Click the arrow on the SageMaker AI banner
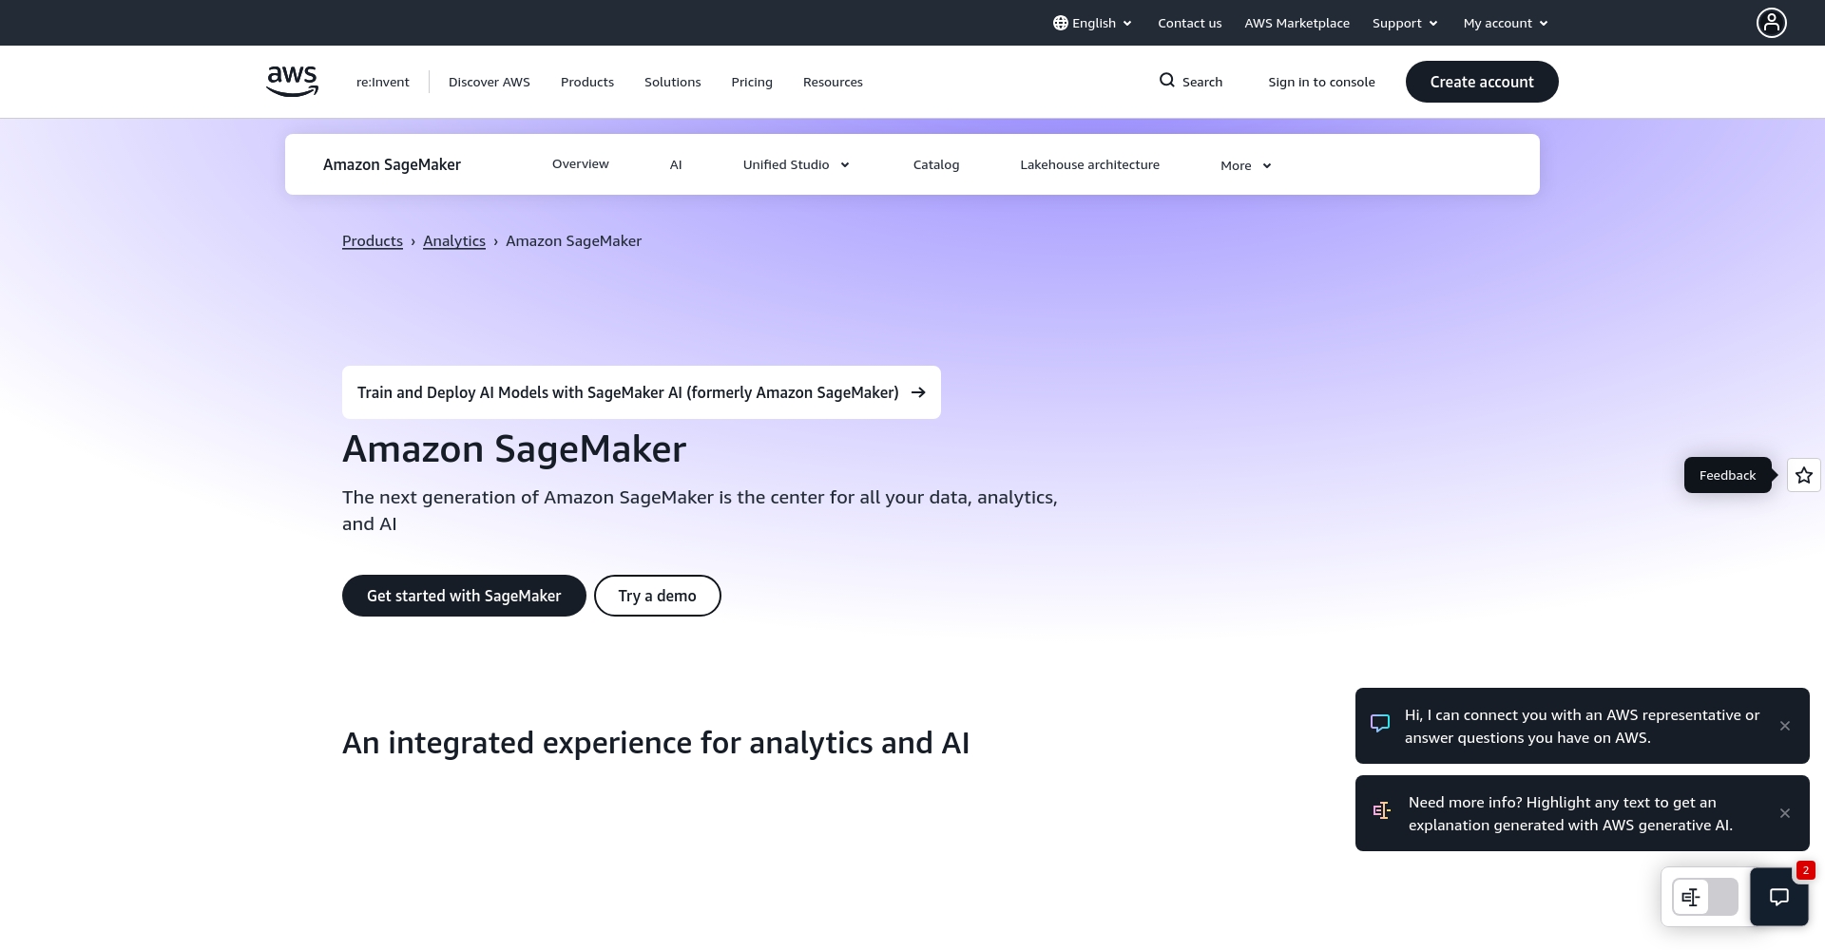1825x950 pixels. point(917,392)
